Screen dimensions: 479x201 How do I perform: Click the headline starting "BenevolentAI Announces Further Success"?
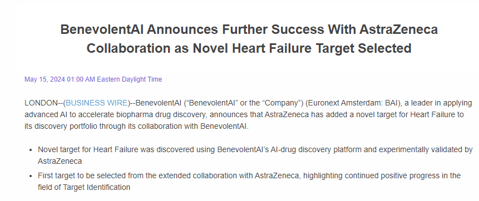click(x=249, y=29)
